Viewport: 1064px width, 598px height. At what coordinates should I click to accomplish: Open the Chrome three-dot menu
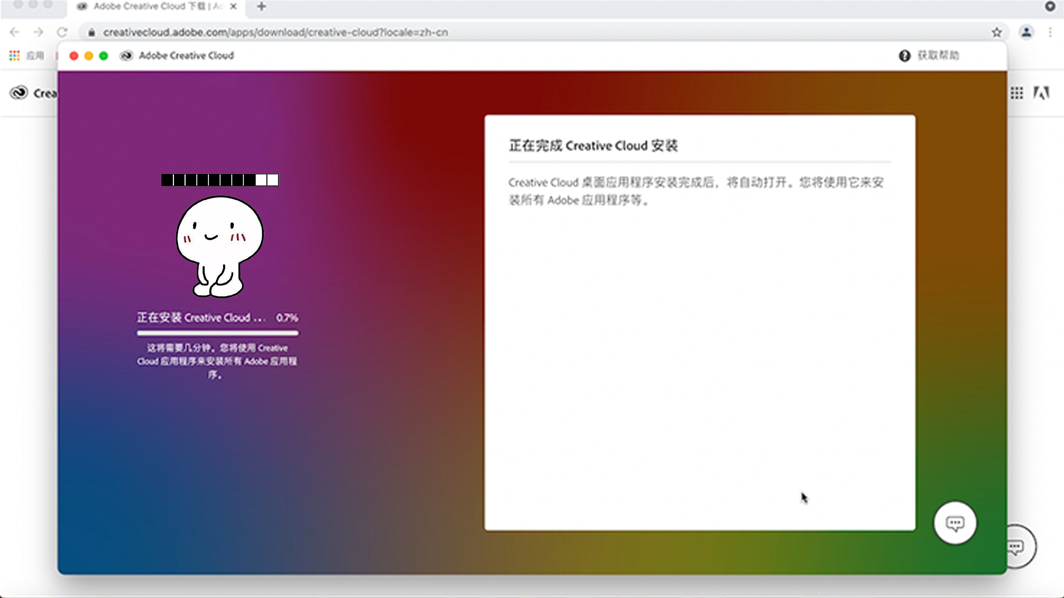click(1050, 32)
